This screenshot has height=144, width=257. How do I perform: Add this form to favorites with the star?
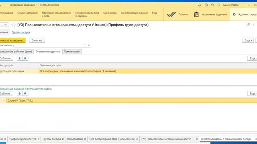[13, 25]
